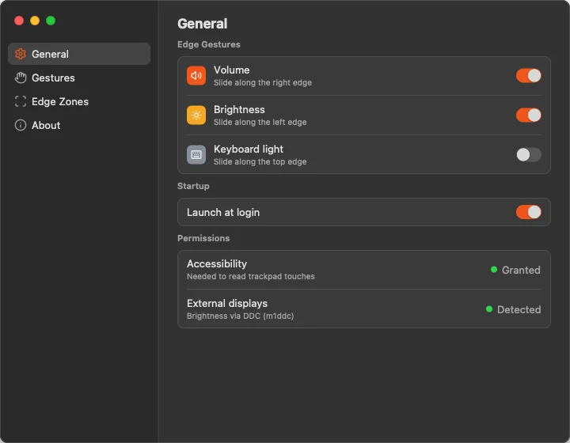Screen dimensions: 570x443
Task: Enable the Keyboard light toggle
Action: (529, 155)
